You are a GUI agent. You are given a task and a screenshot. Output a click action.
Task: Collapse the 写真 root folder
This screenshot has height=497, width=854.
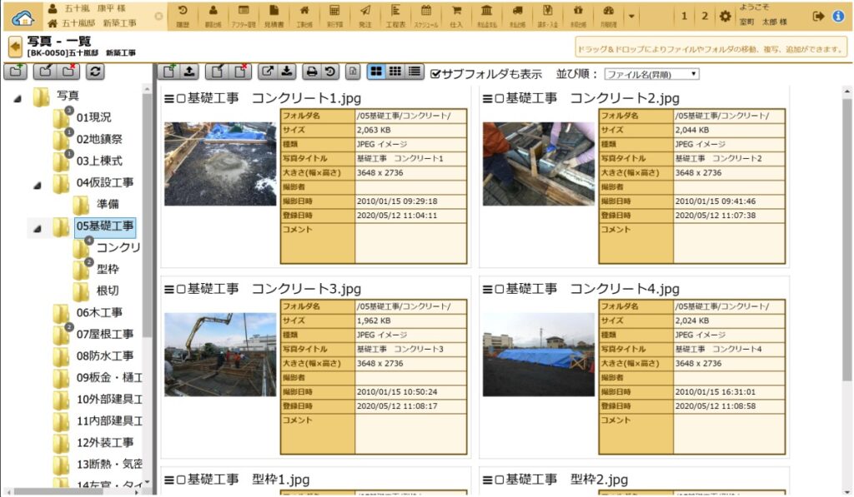18,99
